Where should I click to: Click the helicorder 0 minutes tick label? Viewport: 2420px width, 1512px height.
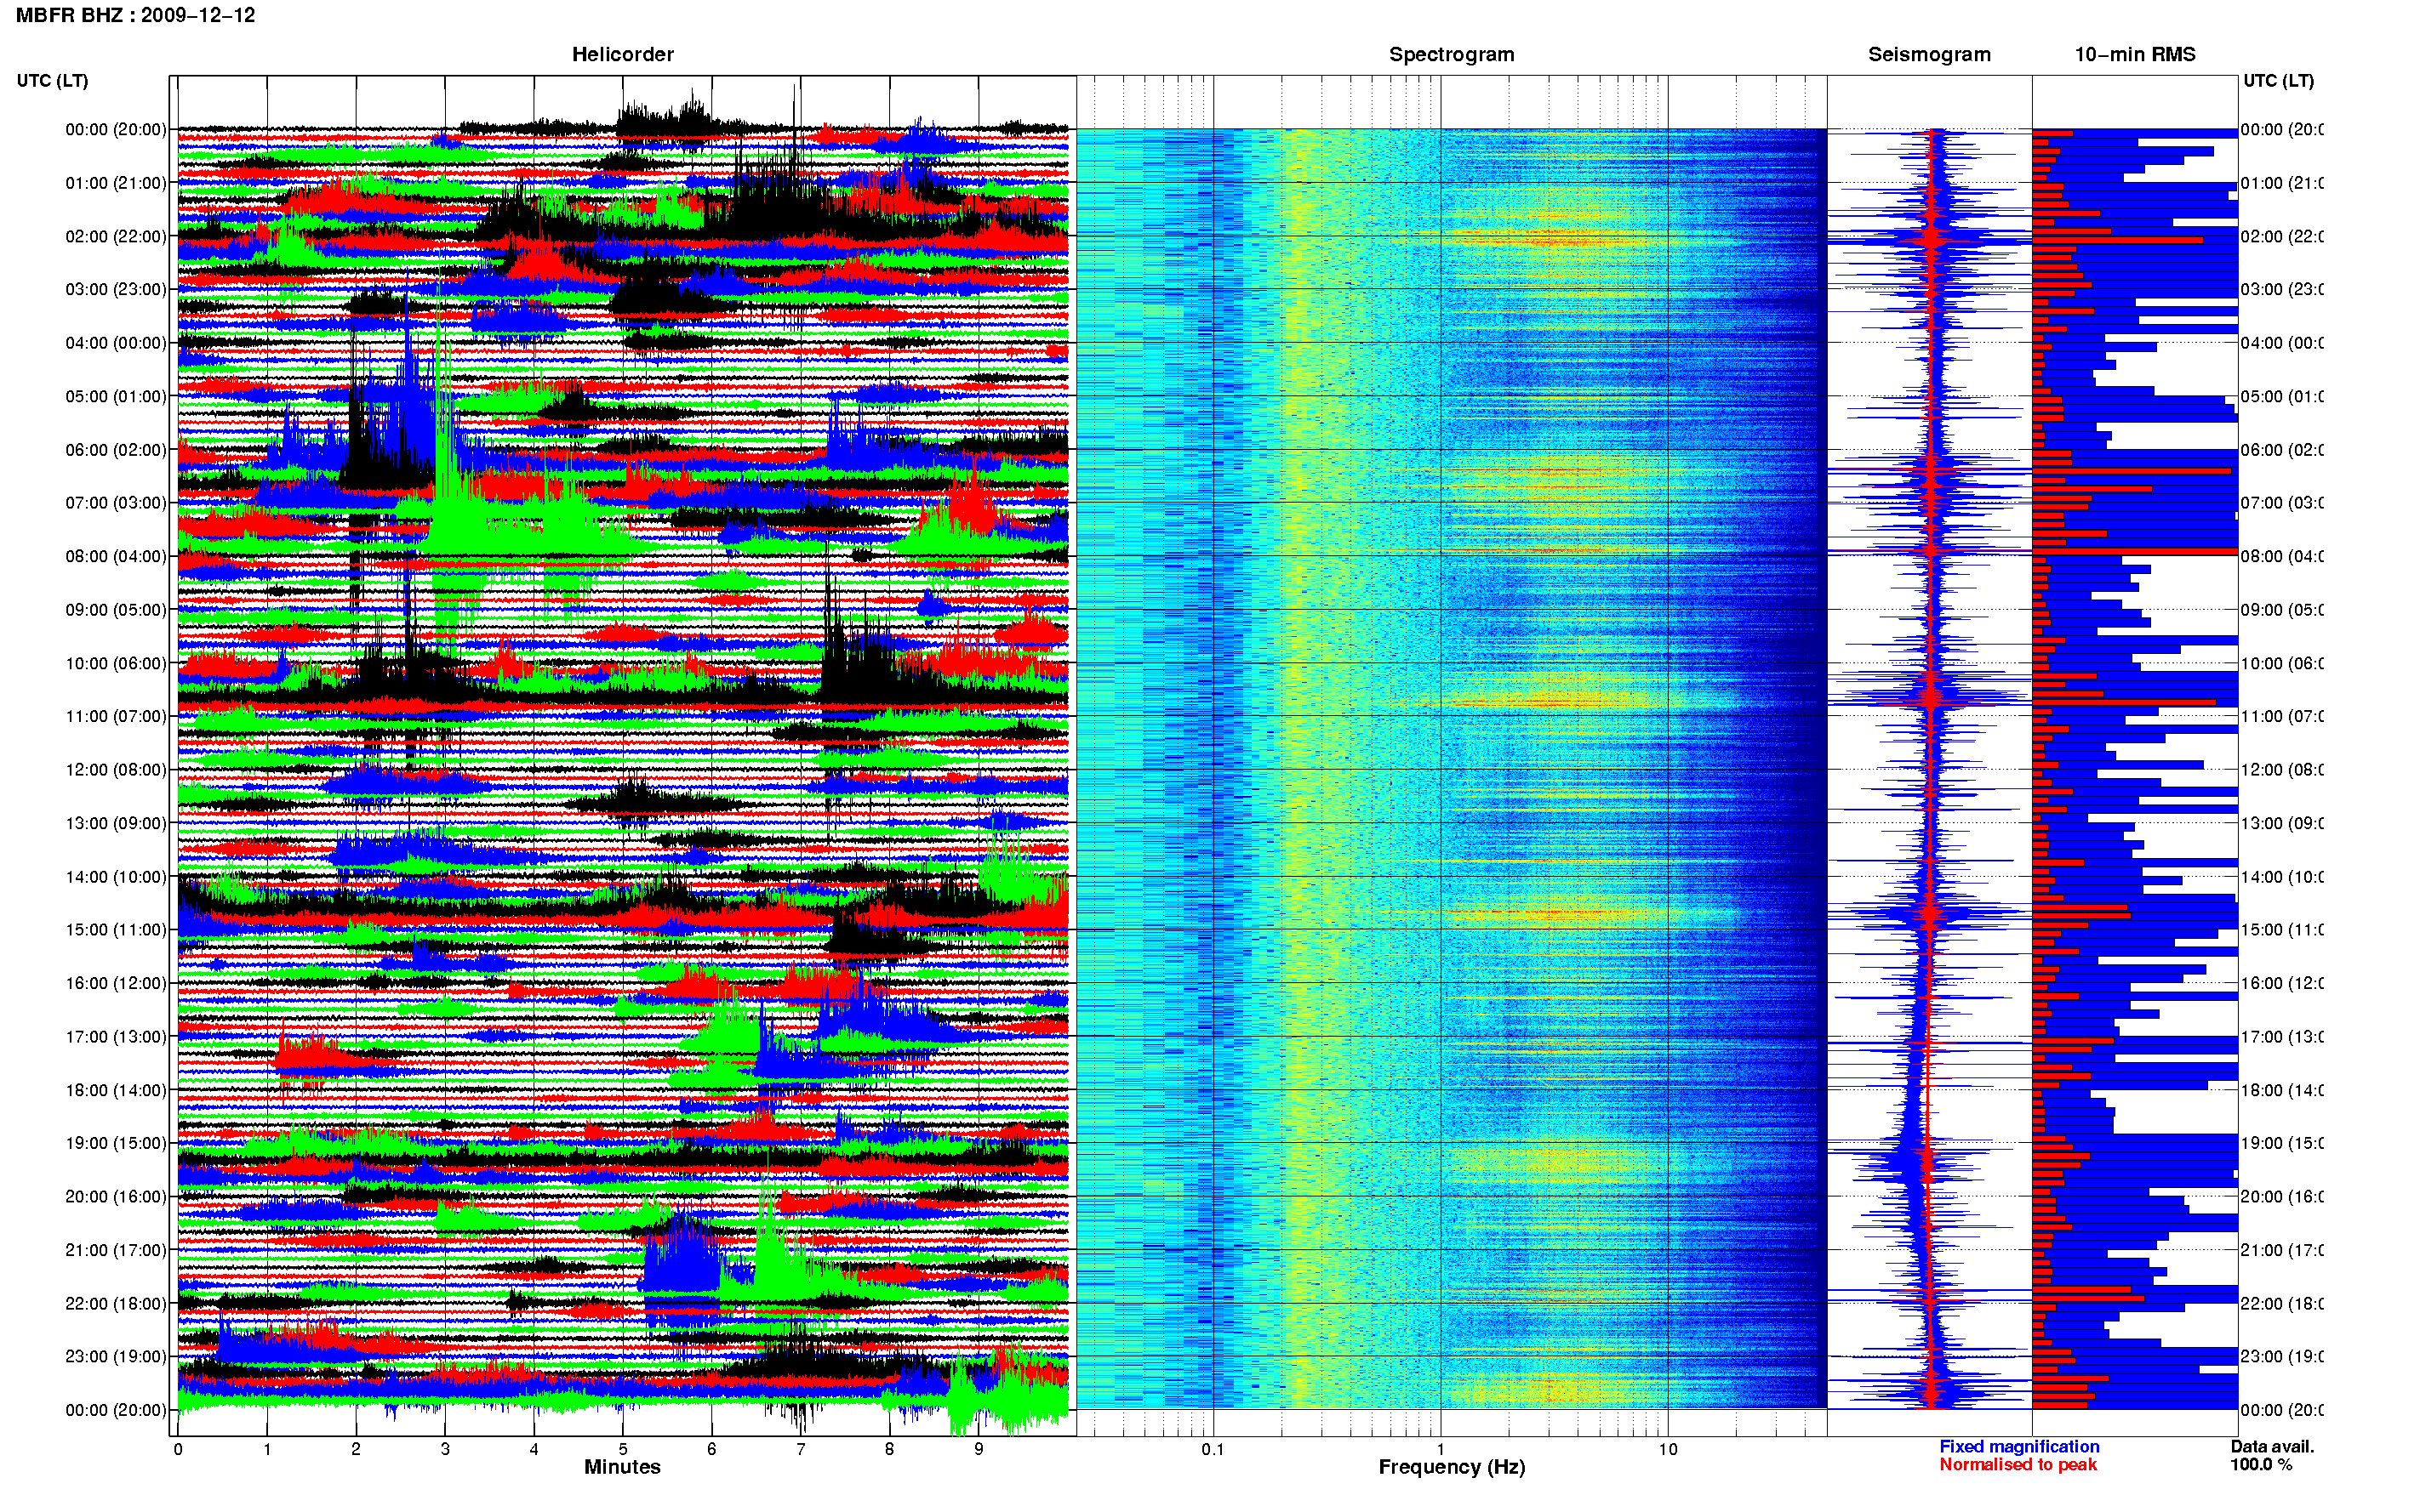click(x=178, y=1449)
